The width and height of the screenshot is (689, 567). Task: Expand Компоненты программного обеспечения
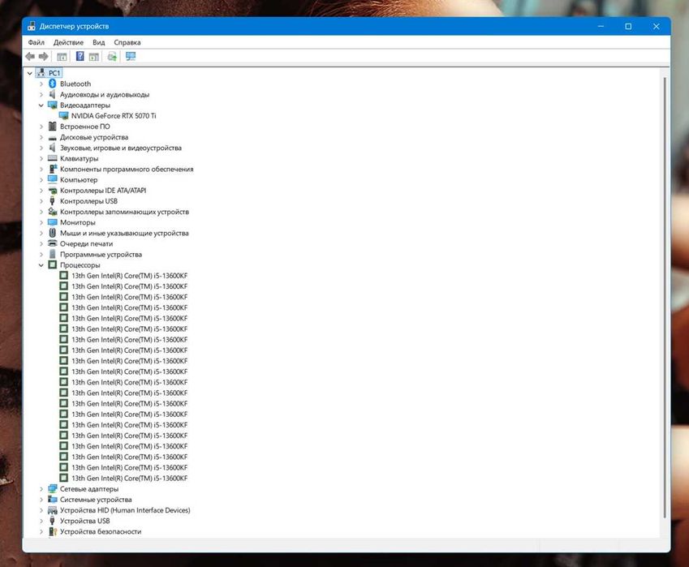pyautogui.click(x=41, y=169)
